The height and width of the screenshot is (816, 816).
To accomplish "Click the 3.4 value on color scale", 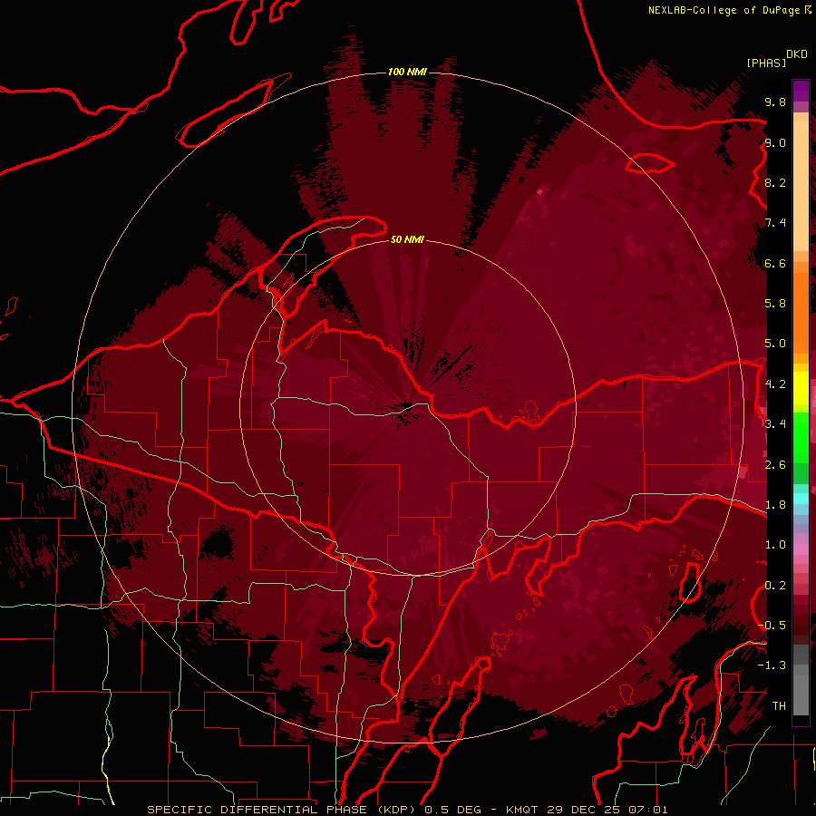I will pos(775,424).
